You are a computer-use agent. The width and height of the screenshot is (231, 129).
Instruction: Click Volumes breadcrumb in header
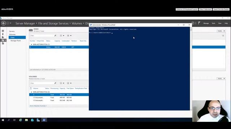(77, 23)
